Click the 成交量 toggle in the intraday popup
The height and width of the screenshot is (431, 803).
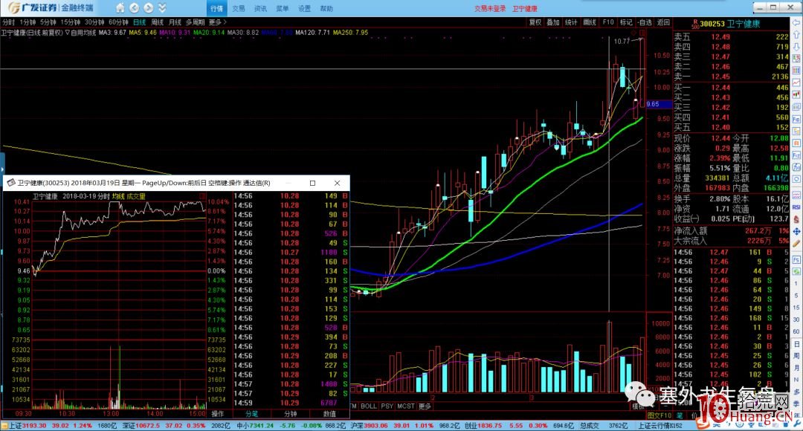136,197
